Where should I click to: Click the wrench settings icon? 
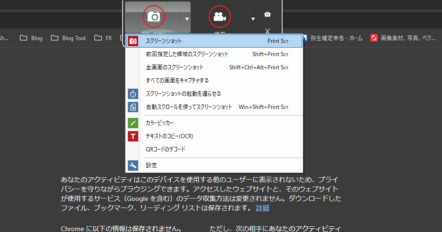click(133, 166)
